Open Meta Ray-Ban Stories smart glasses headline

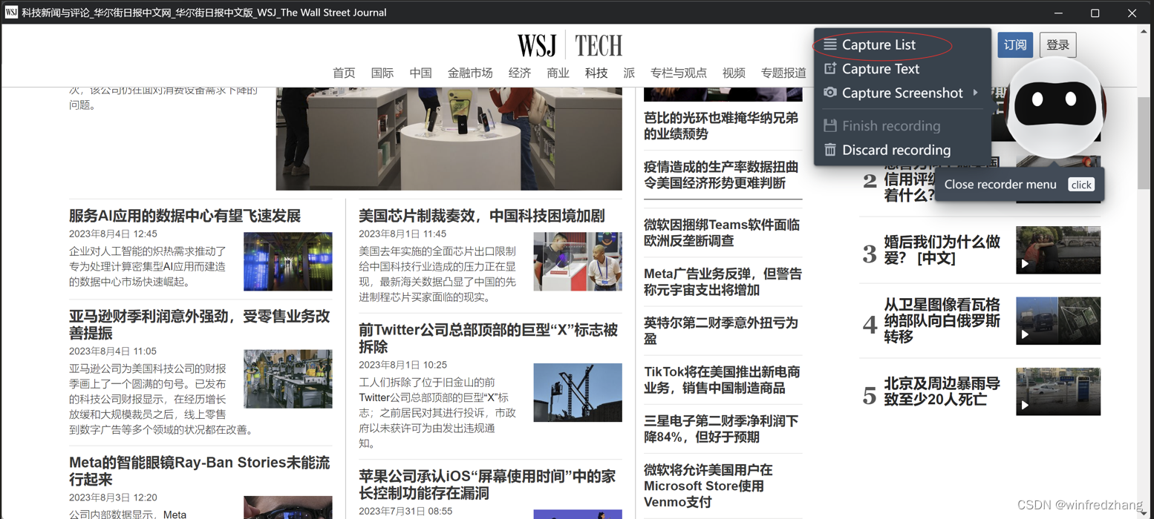point(200,471)
